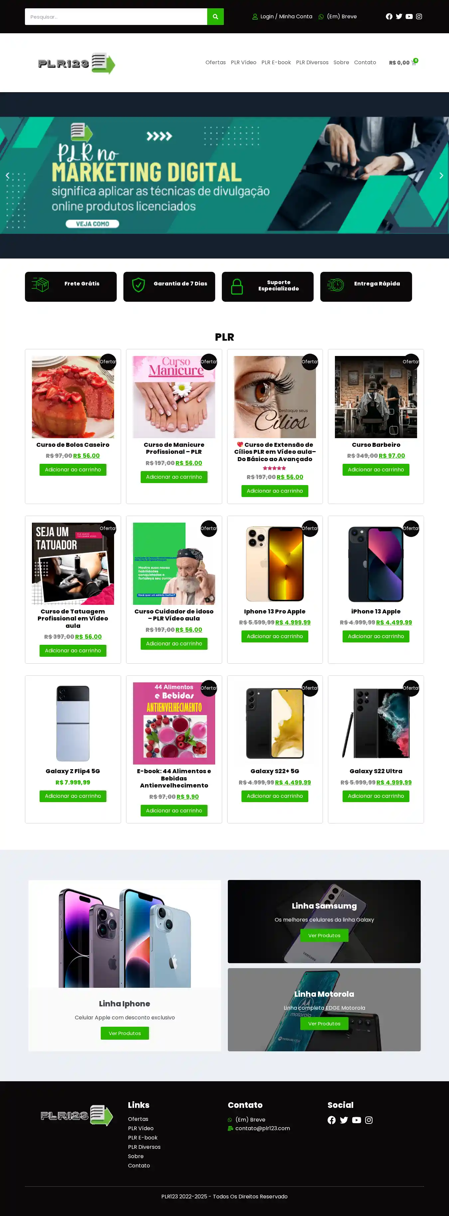This screenshot has width=449, height=1216.
Task: Advance to next banner slide arrow
Action: click(441, 175)
